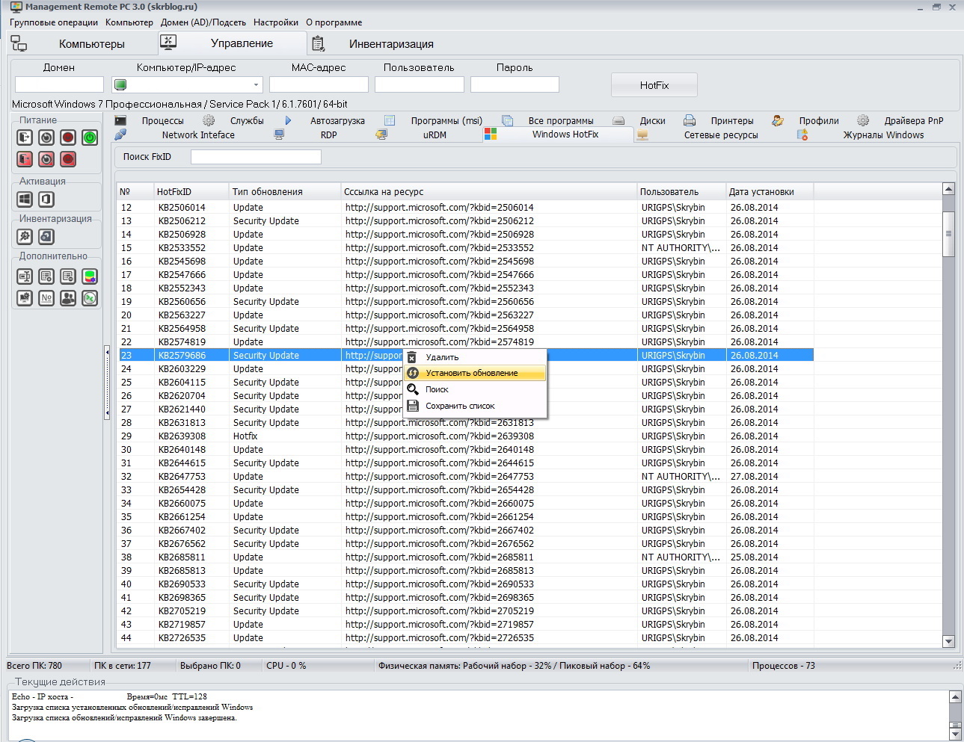
Task: Click the Процессов - 73 status entry
Action: tap(783, 666)
